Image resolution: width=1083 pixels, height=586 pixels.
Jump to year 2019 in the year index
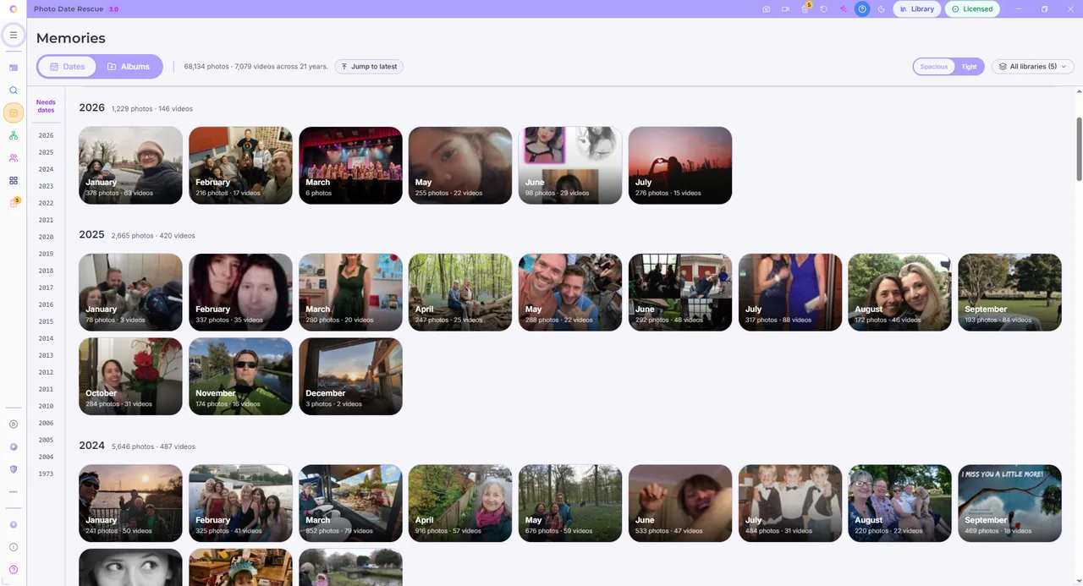pyautogui.click(x=46, y=254)
